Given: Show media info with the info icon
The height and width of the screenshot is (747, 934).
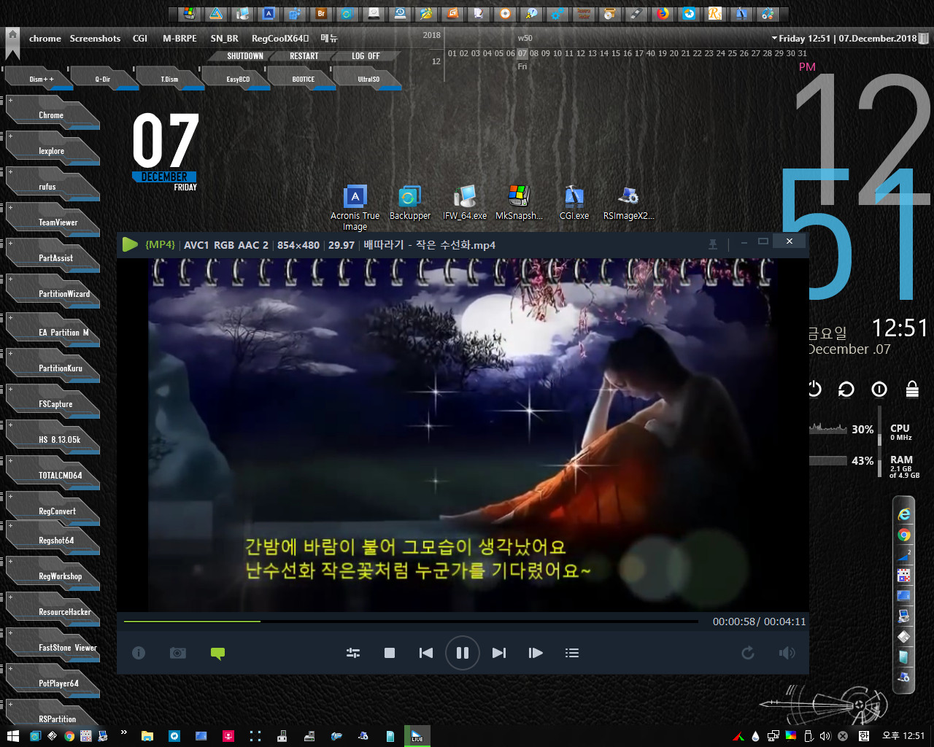Looking at the screenshot, I should coord(139,653).
